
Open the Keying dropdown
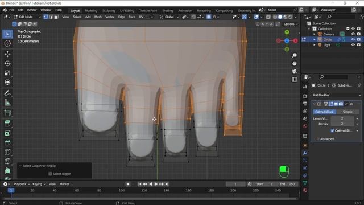[39, 184]
